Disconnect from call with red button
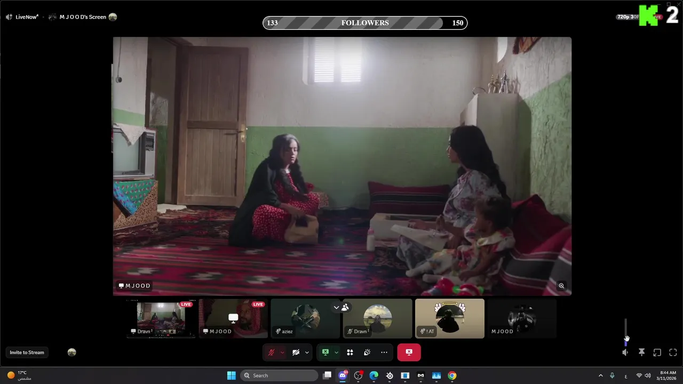This screenshot has width=683, height=384. (409, 353)
